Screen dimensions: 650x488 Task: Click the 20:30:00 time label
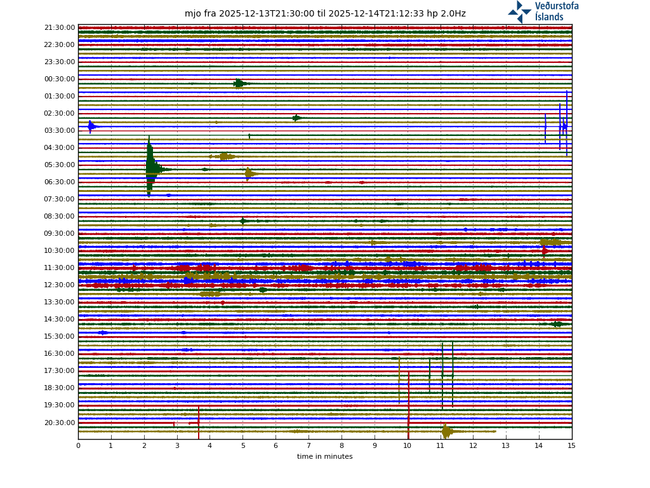coord(60,423)
